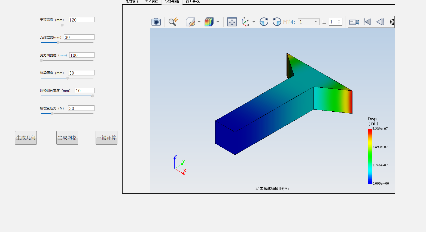
Task: Open dropdown arrow beside colored cube icon
Action: (x=218, y=22)
